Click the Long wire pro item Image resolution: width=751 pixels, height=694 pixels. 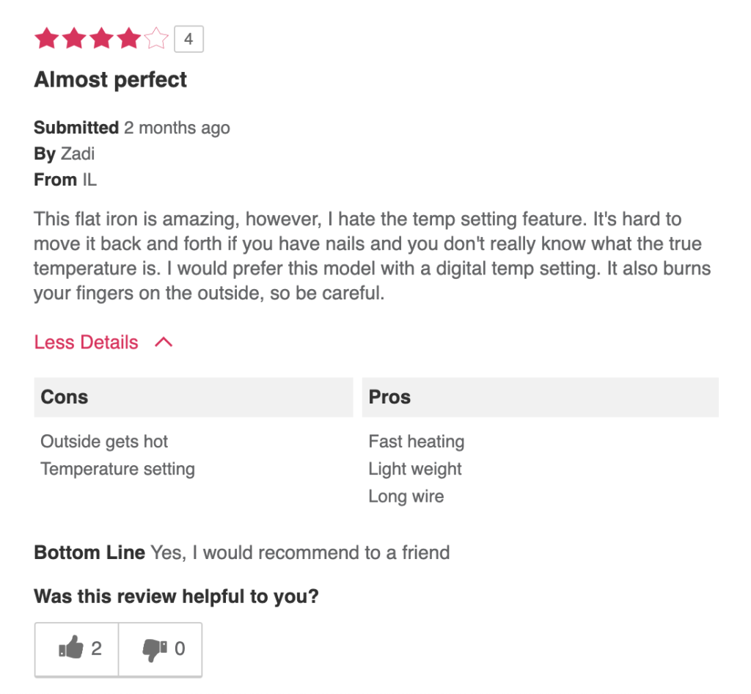click(406, 496)
